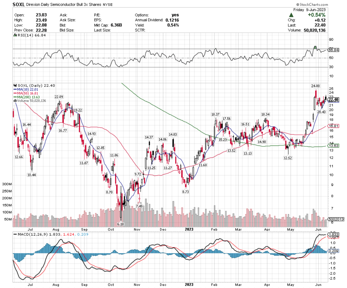Click the Friday 9-Jun-2023 date text

309,10
